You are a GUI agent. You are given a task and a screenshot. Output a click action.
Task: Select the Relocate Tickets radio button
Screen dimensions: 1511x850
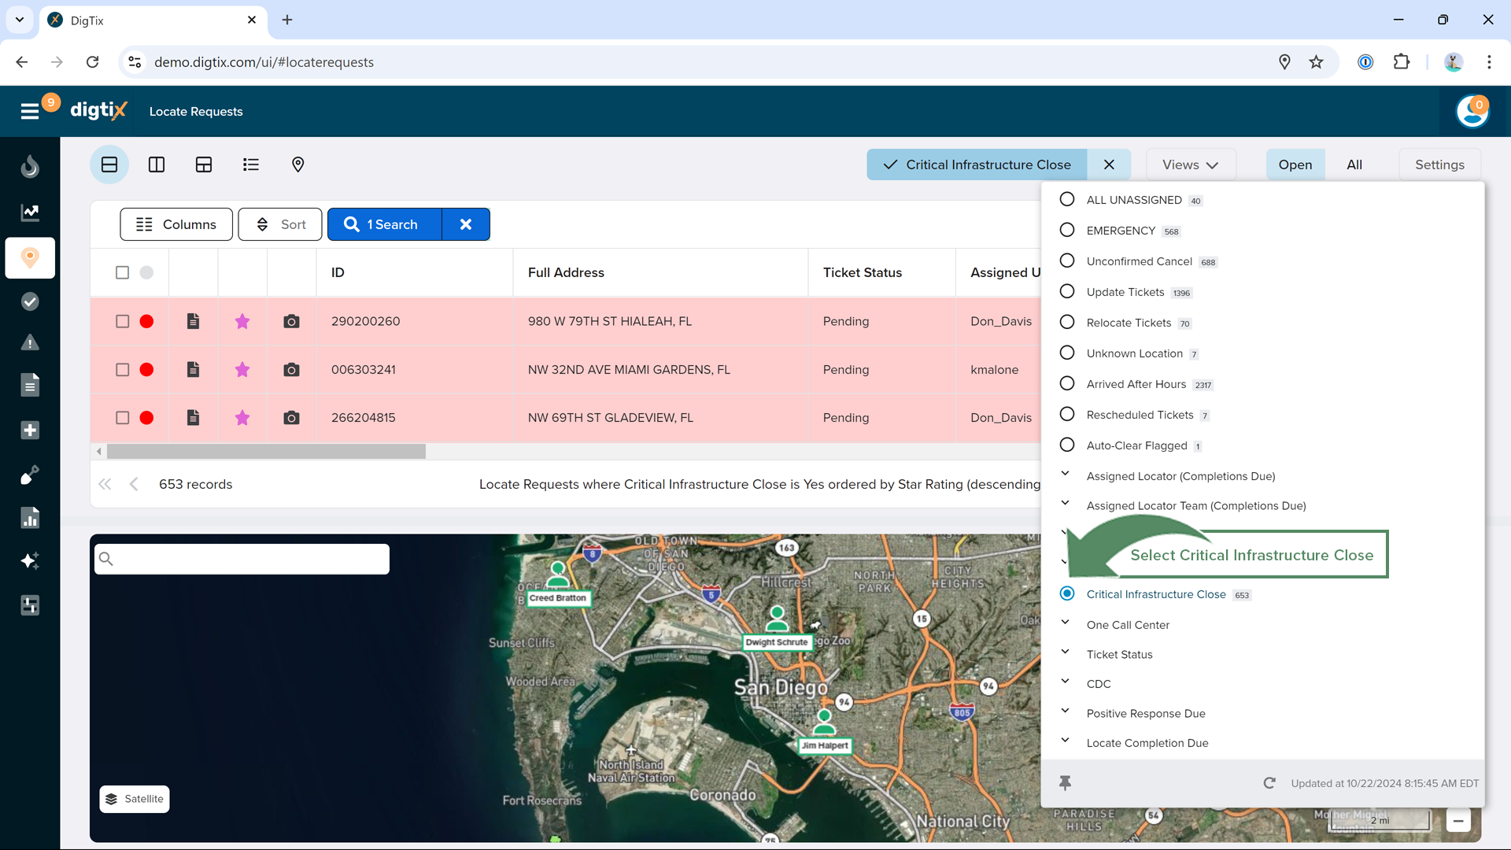1067,322
